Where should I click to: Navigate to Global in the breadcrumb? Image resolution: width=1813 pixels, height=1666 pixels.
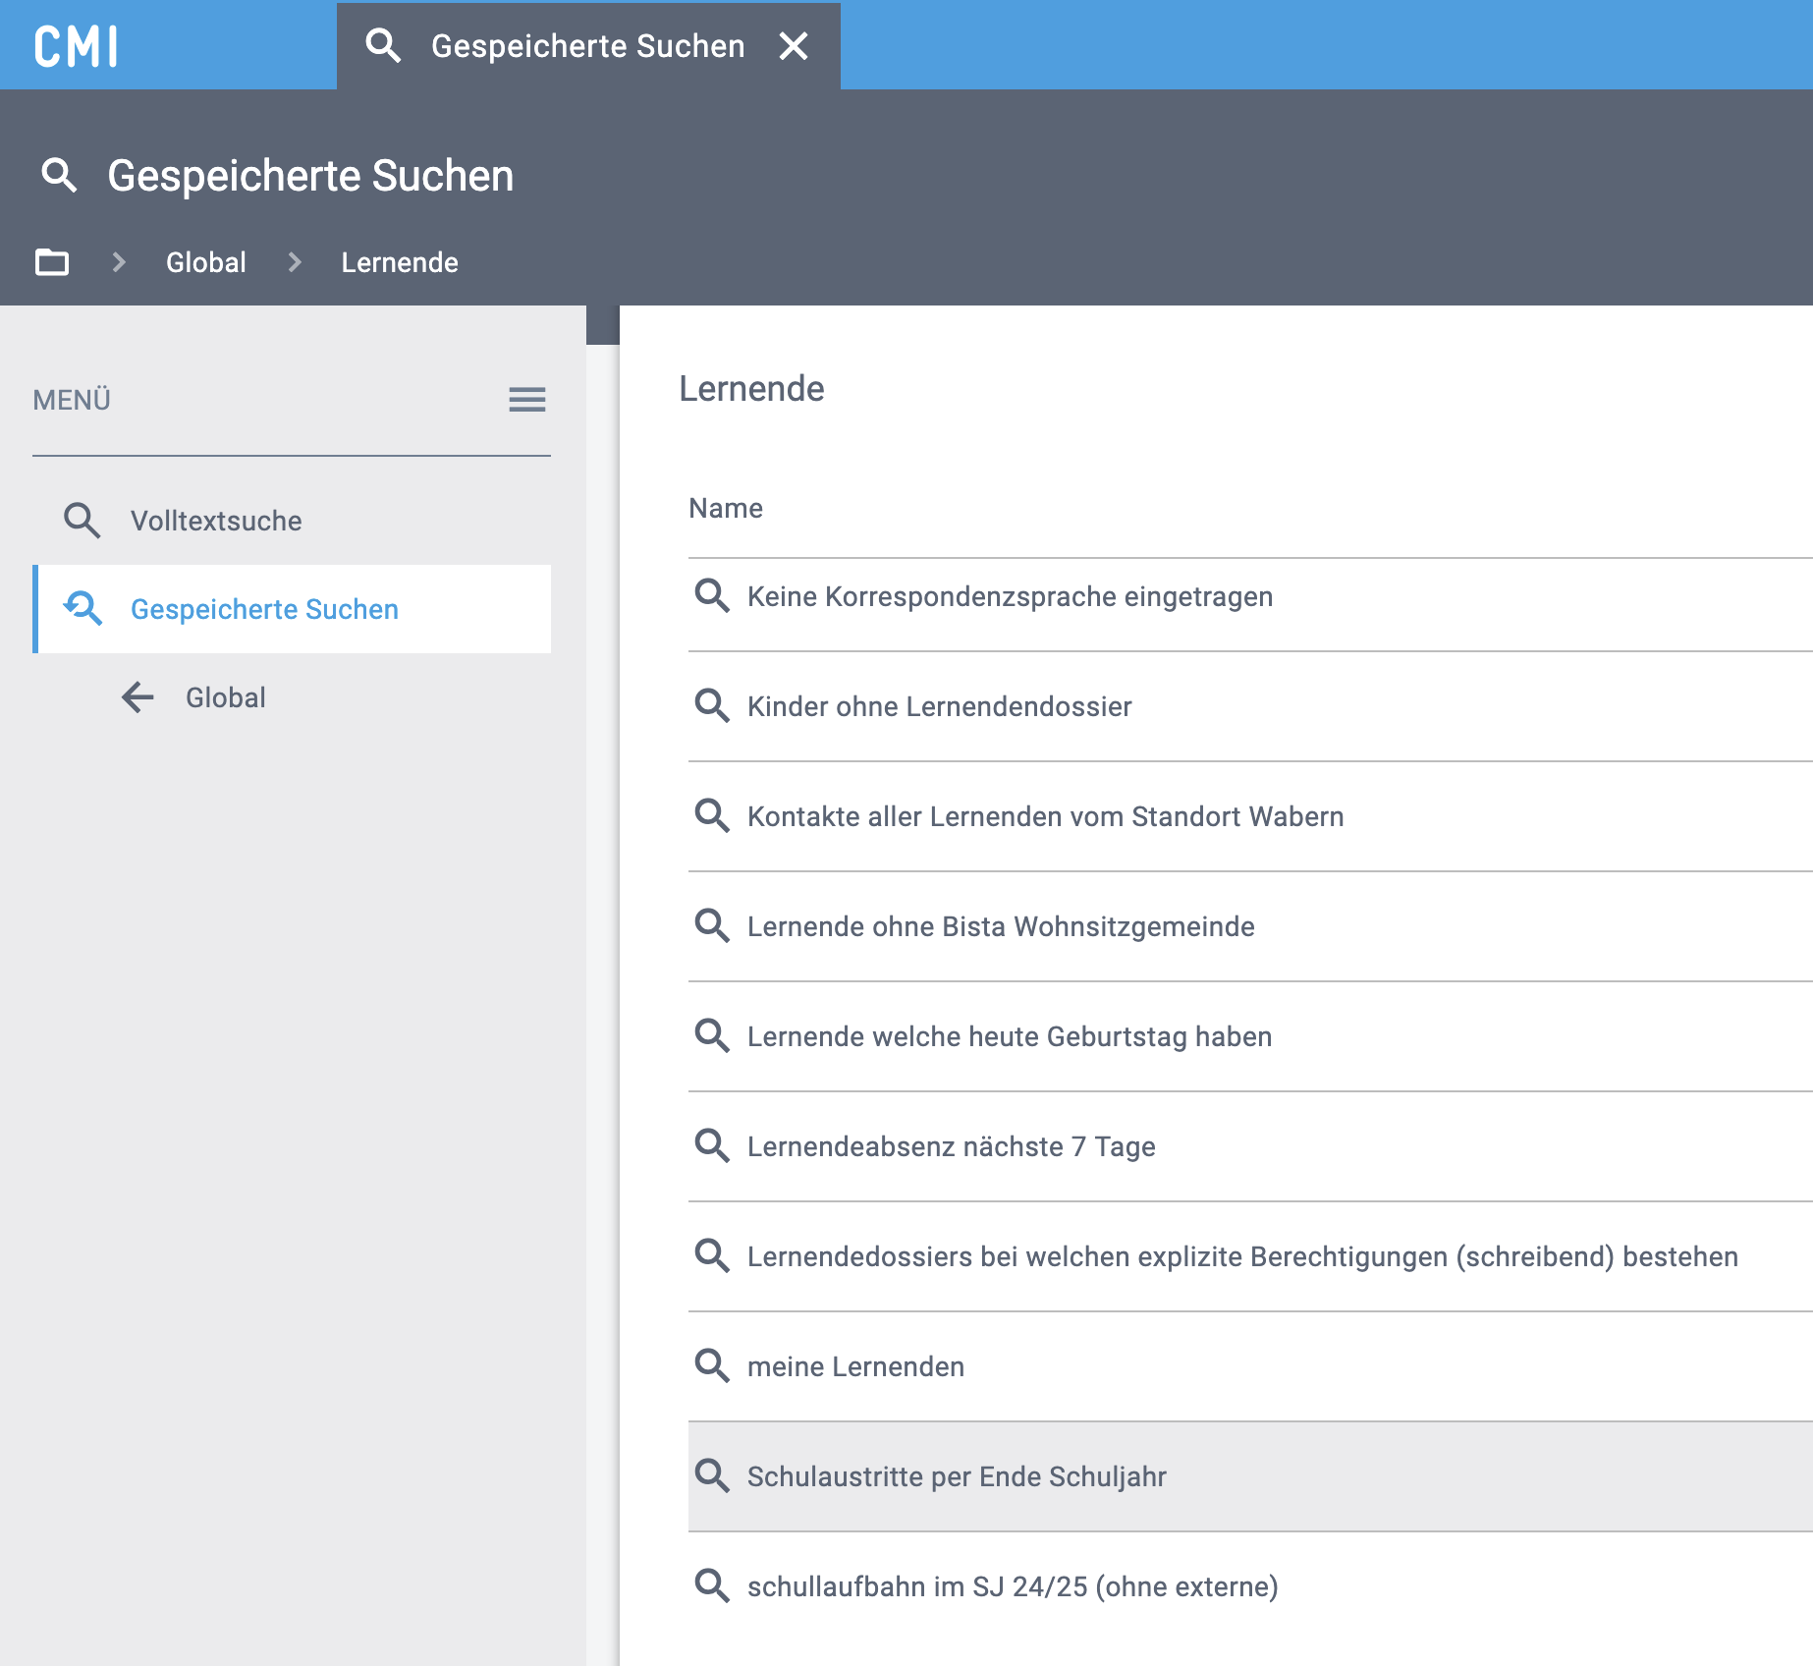[x=205, y=262]
